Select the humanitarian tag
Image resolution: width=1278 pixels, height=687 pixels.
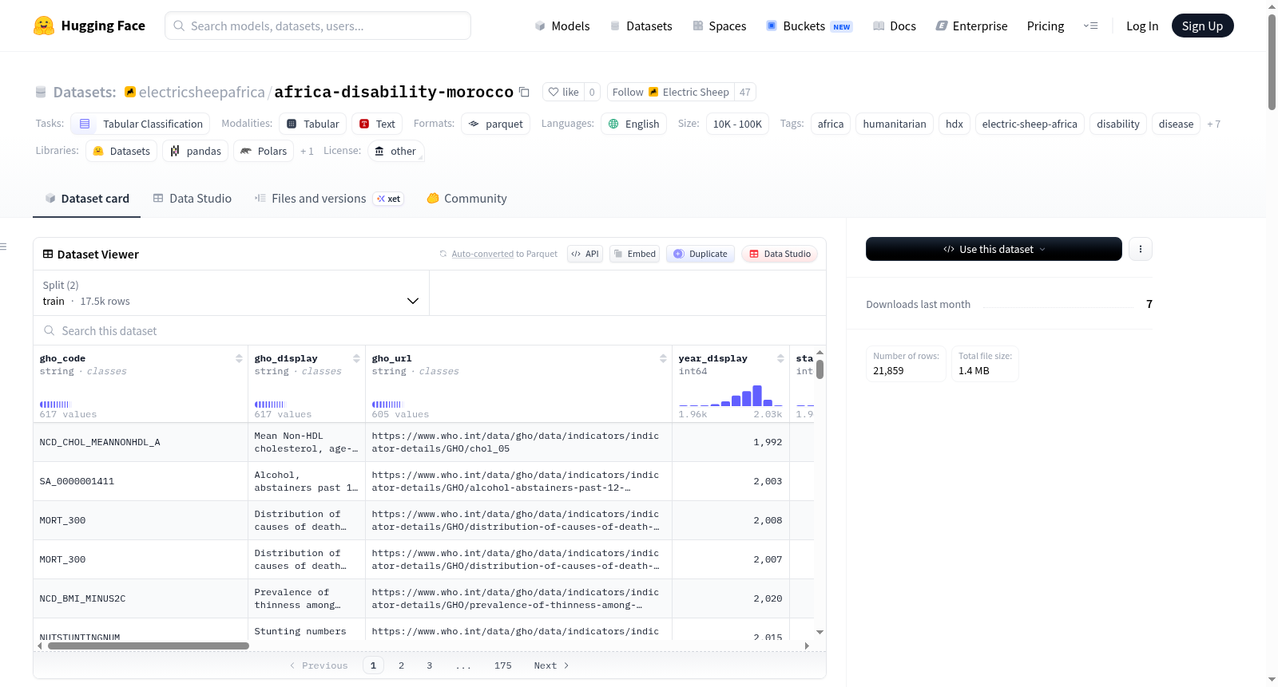pyautogui.click(x=895, y=124)
